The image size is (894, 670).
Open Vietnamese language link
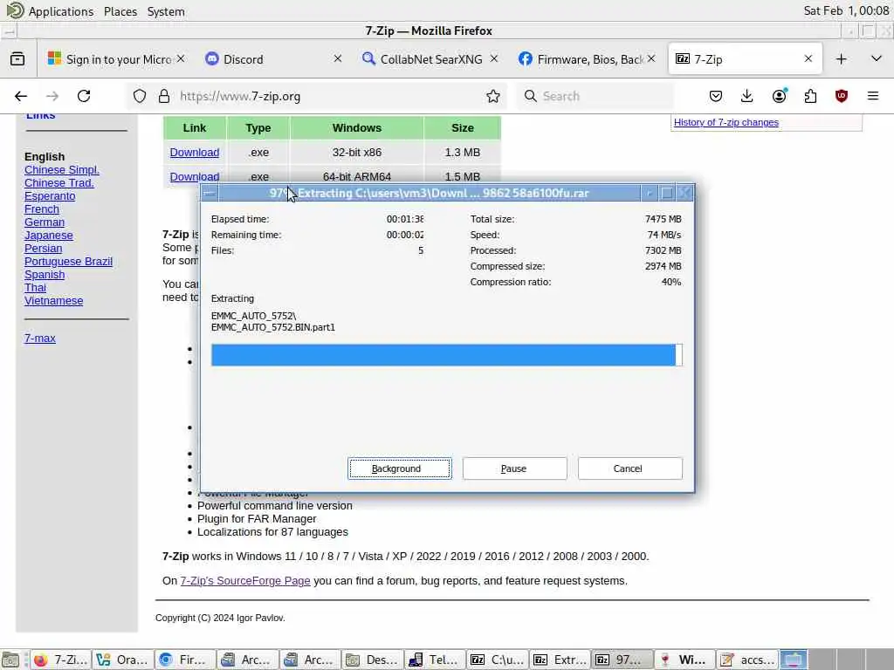[53, 301]
